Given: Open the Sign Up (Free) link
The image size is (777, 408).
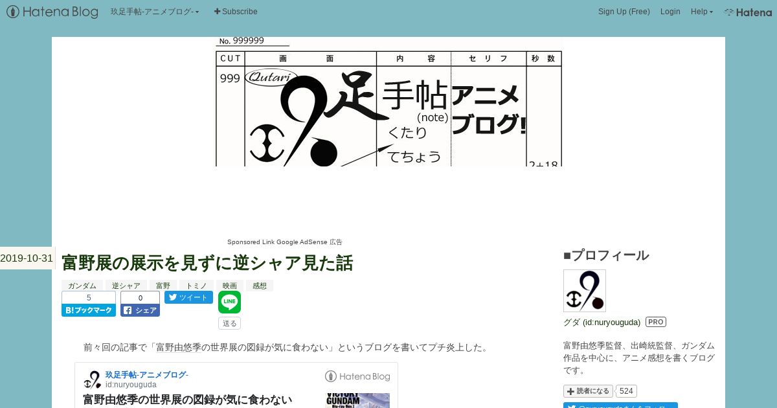Looking at the screenshot, I should [x=624, y=12].
